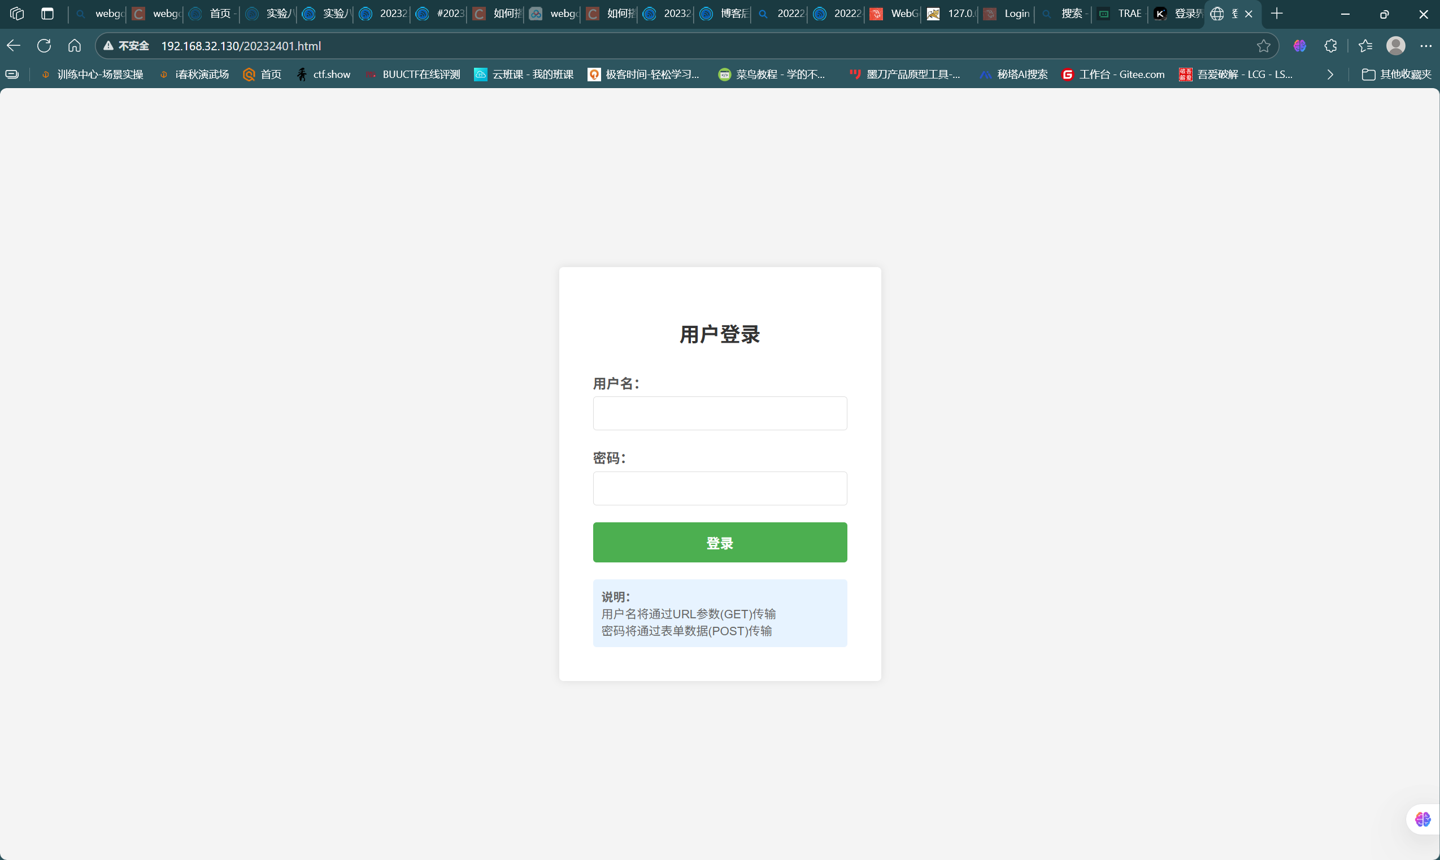Click the 不安全 site info indicator
This screenshot has width=1440, height=860.
click(127, 46)
